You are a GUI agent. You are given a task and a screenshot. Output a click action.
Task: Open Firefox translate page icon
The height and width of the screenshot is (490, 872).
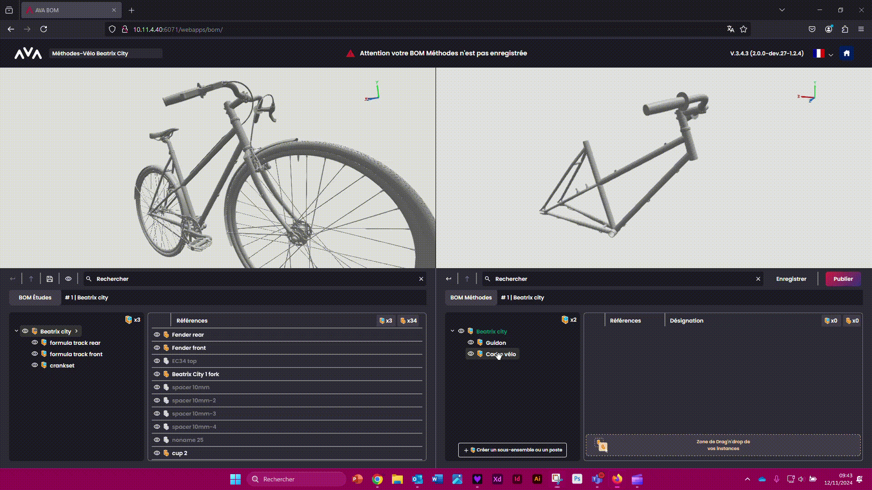pyautogui.click(x=730, y=29)
